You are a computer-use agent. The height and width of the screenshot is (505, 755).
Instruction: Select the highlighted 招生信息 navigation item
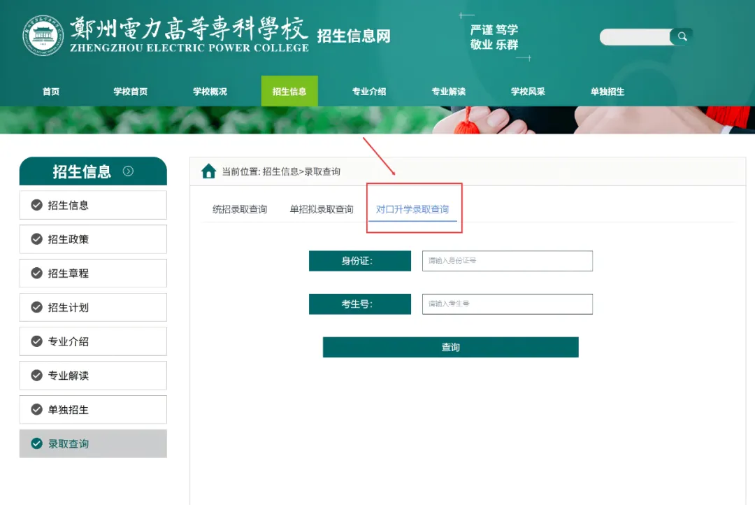tap(289, 91)
